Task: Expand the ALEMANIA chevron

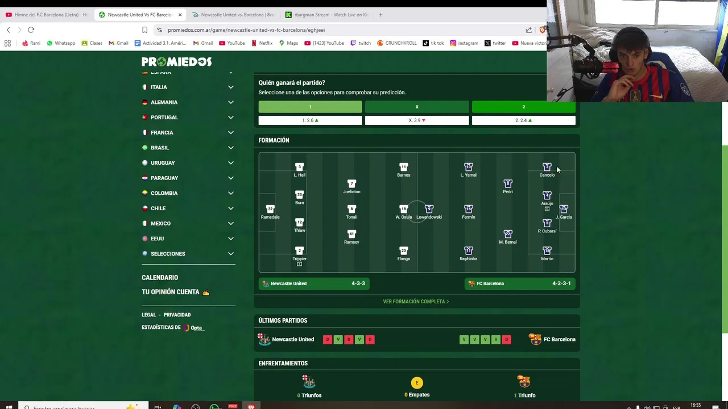Action: coord(231,102)
